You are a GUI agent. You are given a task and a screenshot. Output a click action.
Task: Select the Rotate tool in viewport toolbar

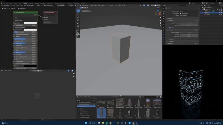[78, 20]
